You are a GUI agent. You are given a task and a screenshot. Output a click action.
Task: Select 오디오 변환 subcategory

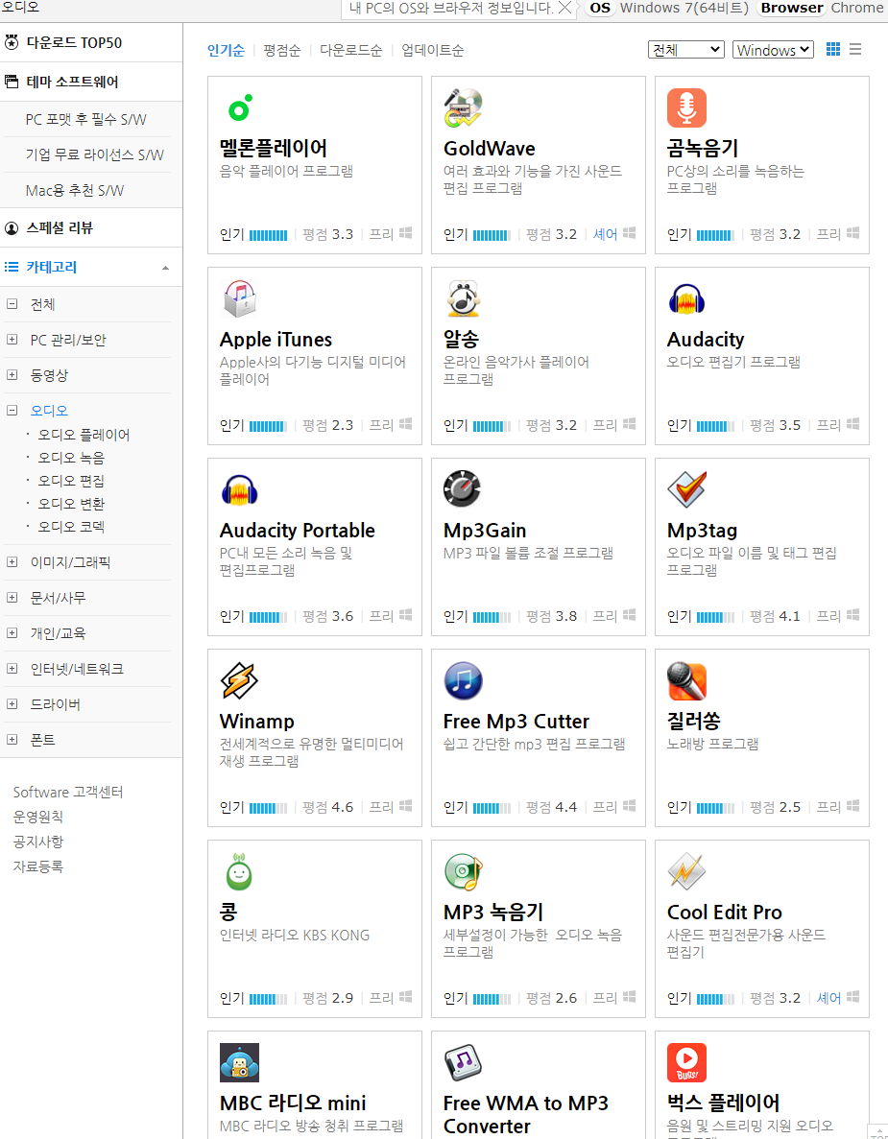[71, 504]
